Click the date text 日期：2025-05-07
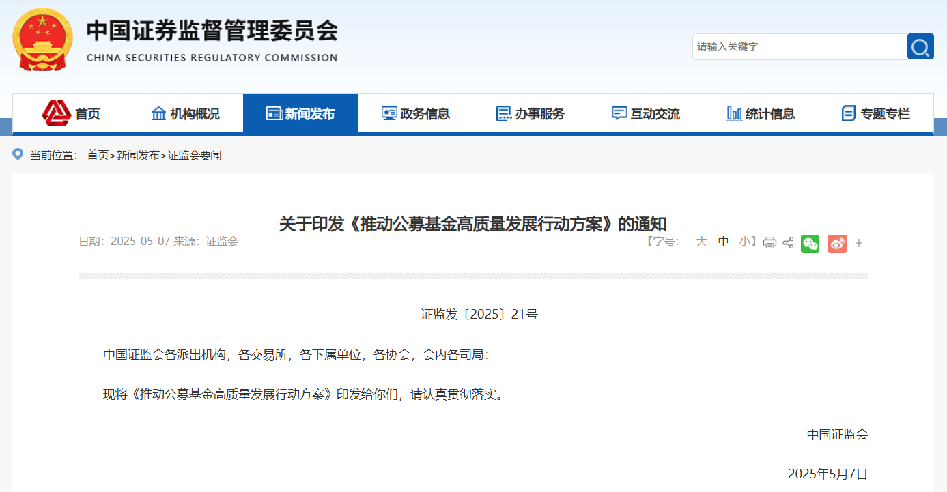947x492 pixels. coord(124,241)
